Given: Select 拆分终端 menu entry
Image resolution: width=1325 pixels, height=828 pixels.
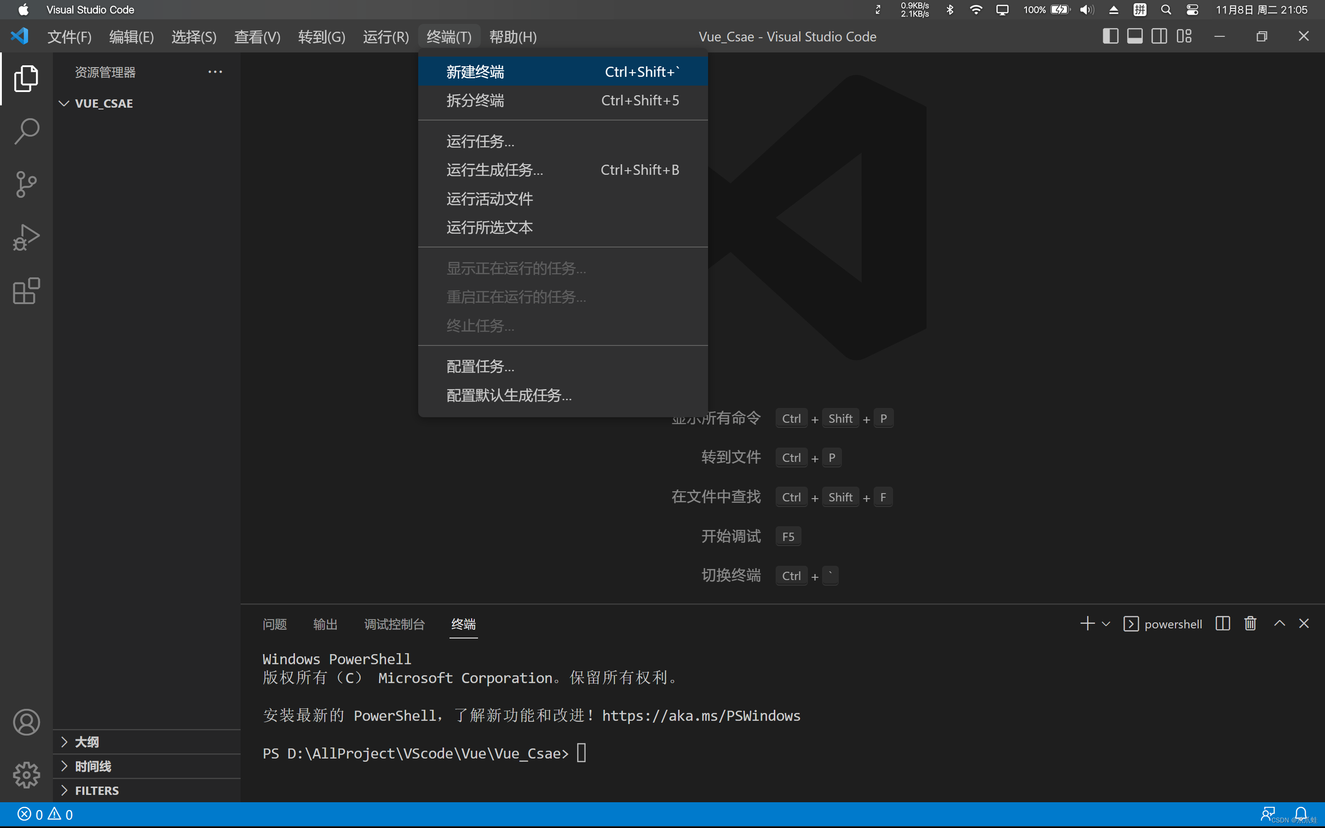Looking at the screenshot, I should pos(563,100).
